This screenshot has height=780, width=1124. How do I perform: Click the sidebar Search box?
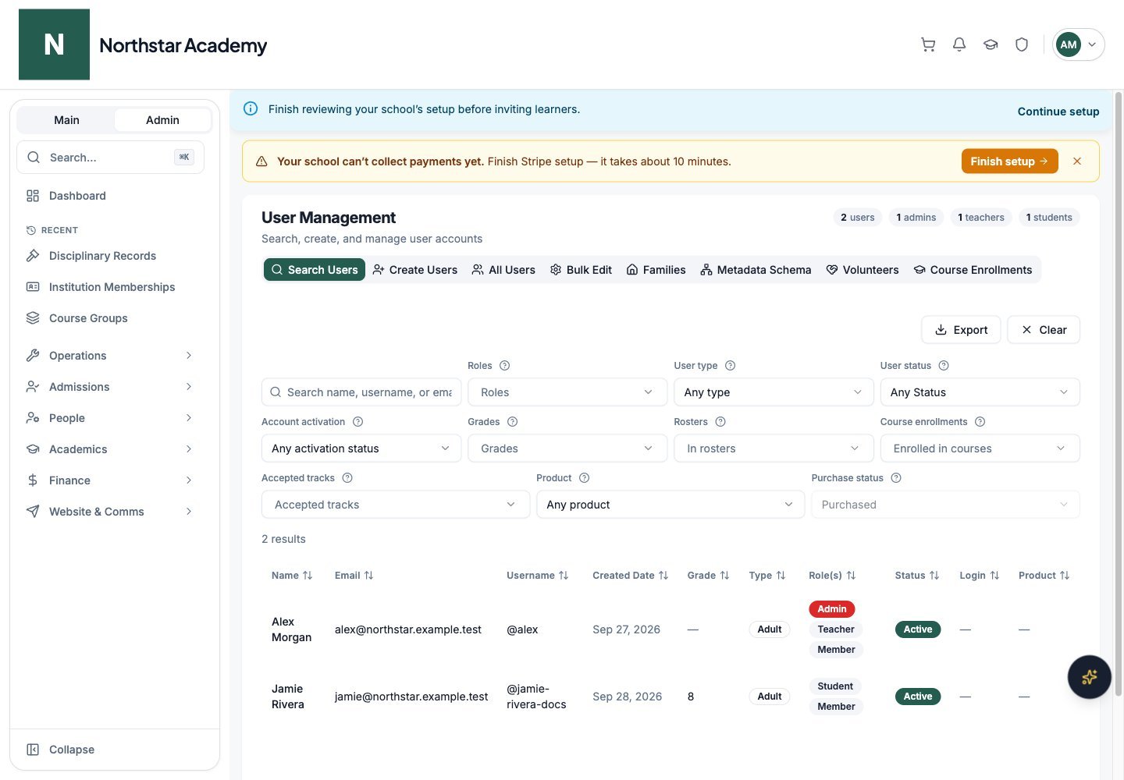(x=110, y=158)
